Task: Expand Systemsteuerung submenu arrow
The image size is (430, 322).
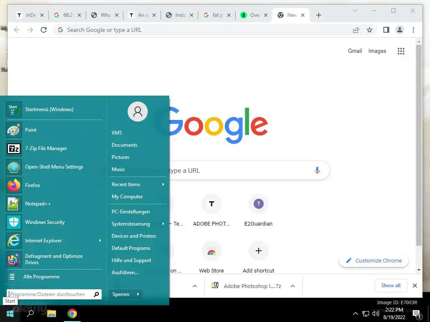Action: [x=163, y=224]
